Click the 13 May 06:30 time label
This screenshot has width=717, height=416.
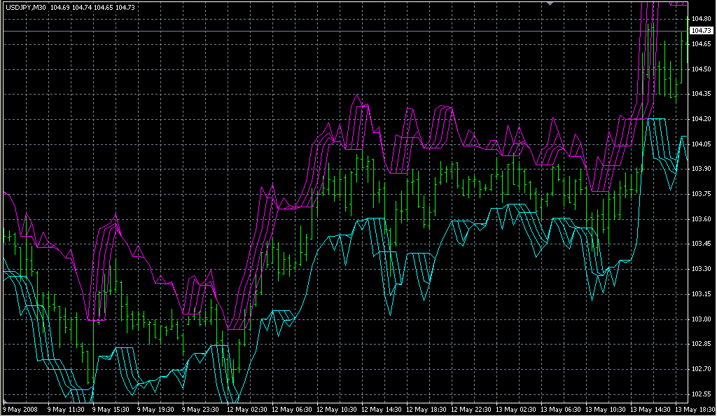pyautogui.click(x=562, y=409)
